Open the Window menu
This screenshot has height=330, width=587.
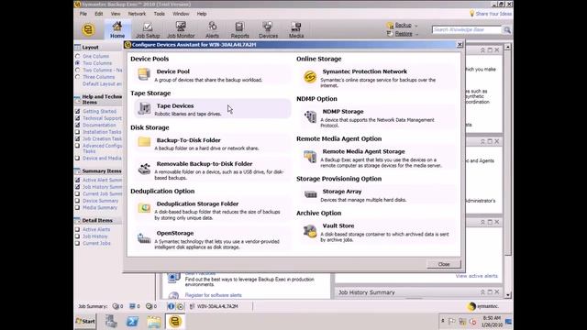[x=181, y=14]
